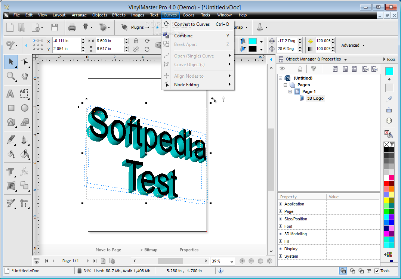Select the pencil drawing tool

tap(11, 140)
